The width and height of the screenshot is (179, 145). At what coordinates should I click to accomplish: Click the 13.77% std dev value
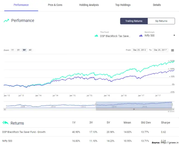tap(145, 132)
